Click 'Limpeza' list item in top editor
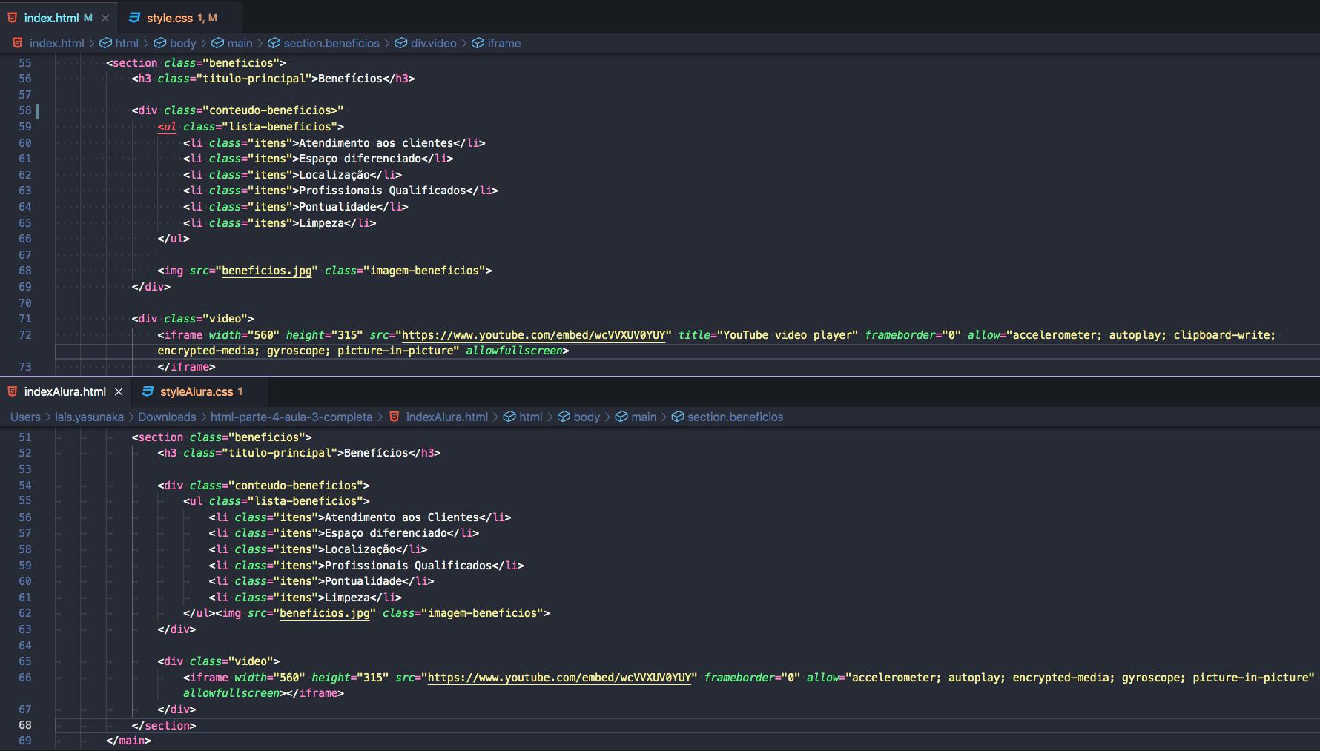The height and width of the screenshot is (751, 1320). pyautogui.click(x=321, y=223)
